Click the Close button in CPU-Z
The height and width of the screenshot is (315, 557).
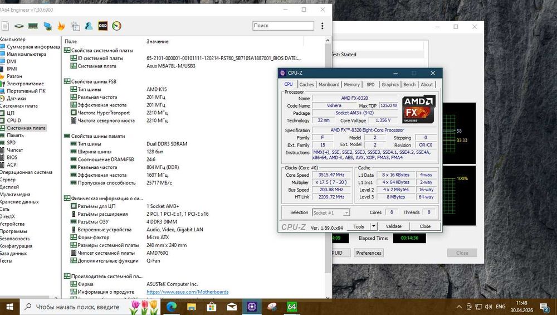tap(425, 226)
